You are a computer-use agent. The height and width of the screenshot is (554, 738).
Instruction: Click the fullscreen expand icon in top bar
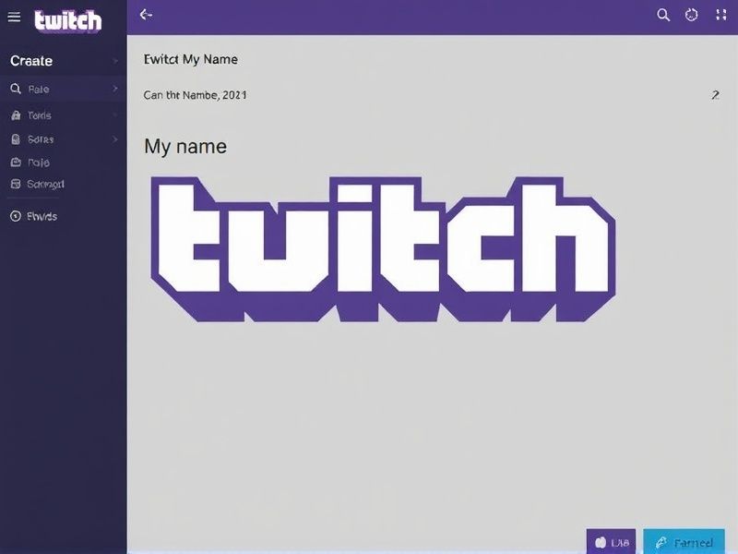[721, 15]
